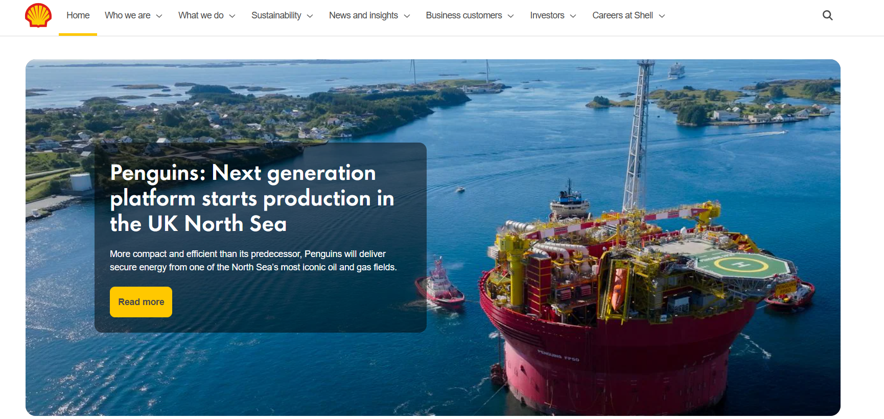Image resolution: width=884 pixels, height=419 pixels.
Task: Click the Shell pecten logo
Action: click(x=38, y=15)
